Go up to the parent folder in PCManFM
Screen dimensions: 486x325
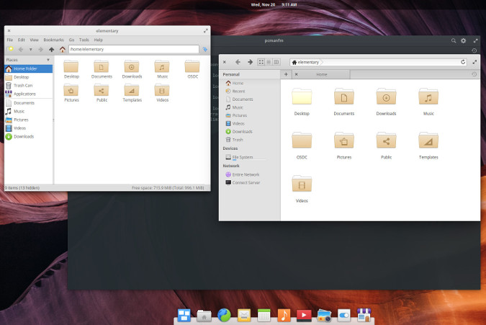click(51, 50)
